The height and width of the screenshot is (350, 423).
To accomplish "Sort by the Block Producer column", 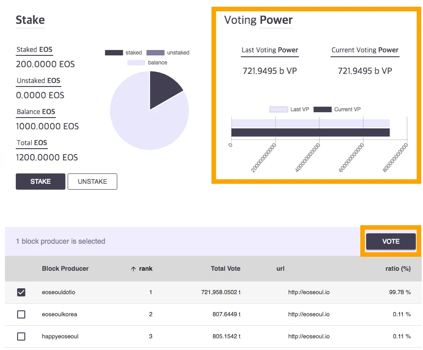I will 65,268.
